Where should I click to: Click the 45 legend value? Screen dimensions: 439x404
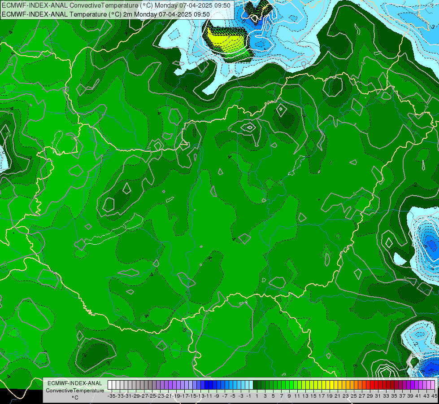(434, 396)
